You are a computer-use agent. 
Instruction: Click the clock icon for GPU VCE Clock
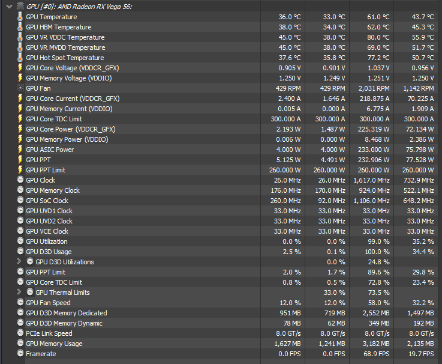(x=20, y=231)
